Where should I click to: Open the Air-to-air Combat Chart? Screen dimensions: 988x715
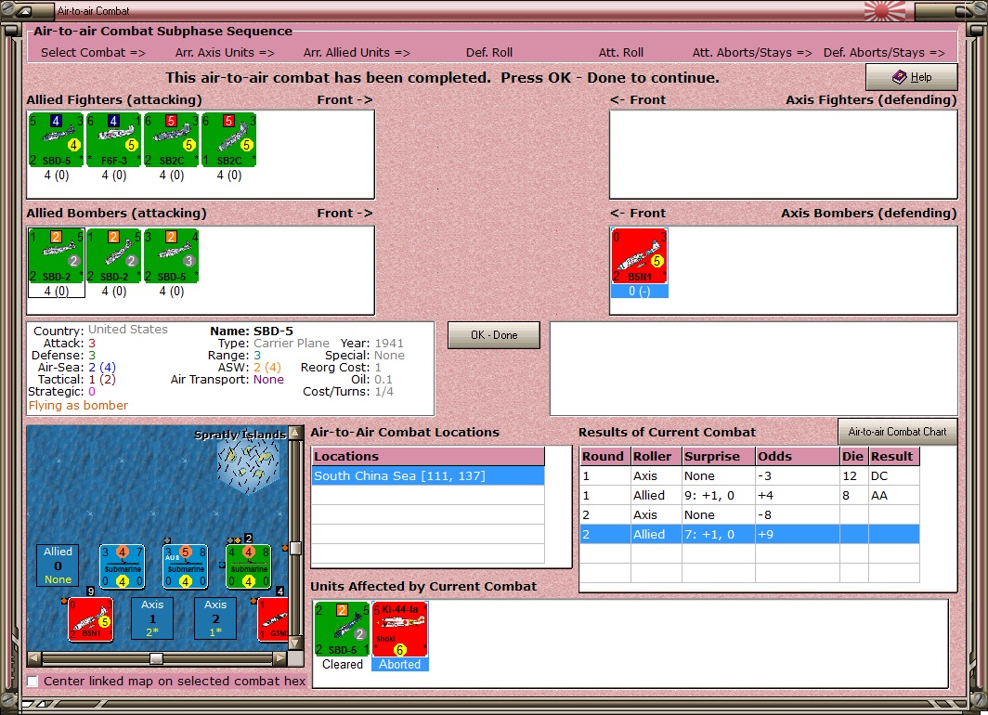[x=897, y=432]
